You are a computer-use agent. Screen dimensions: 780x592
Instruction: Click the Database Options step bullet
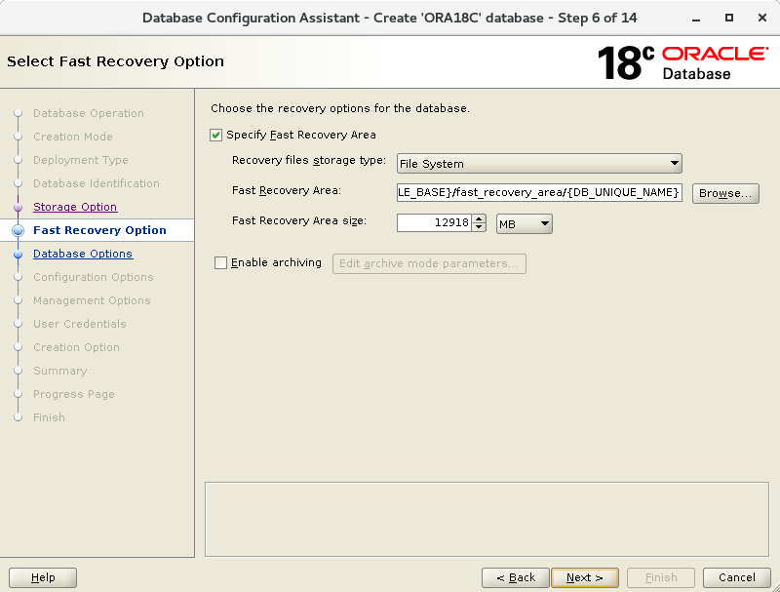click(x=18, y=254)
